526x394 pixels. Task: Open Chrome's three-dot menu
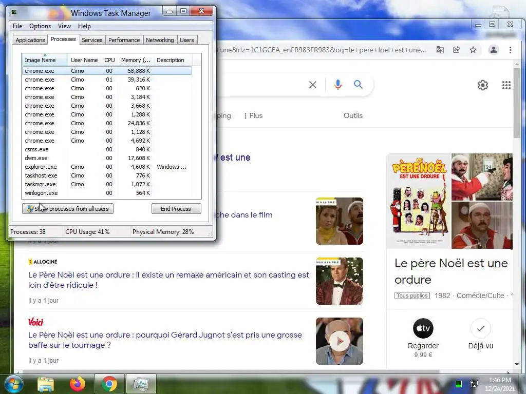click(510, 50)
